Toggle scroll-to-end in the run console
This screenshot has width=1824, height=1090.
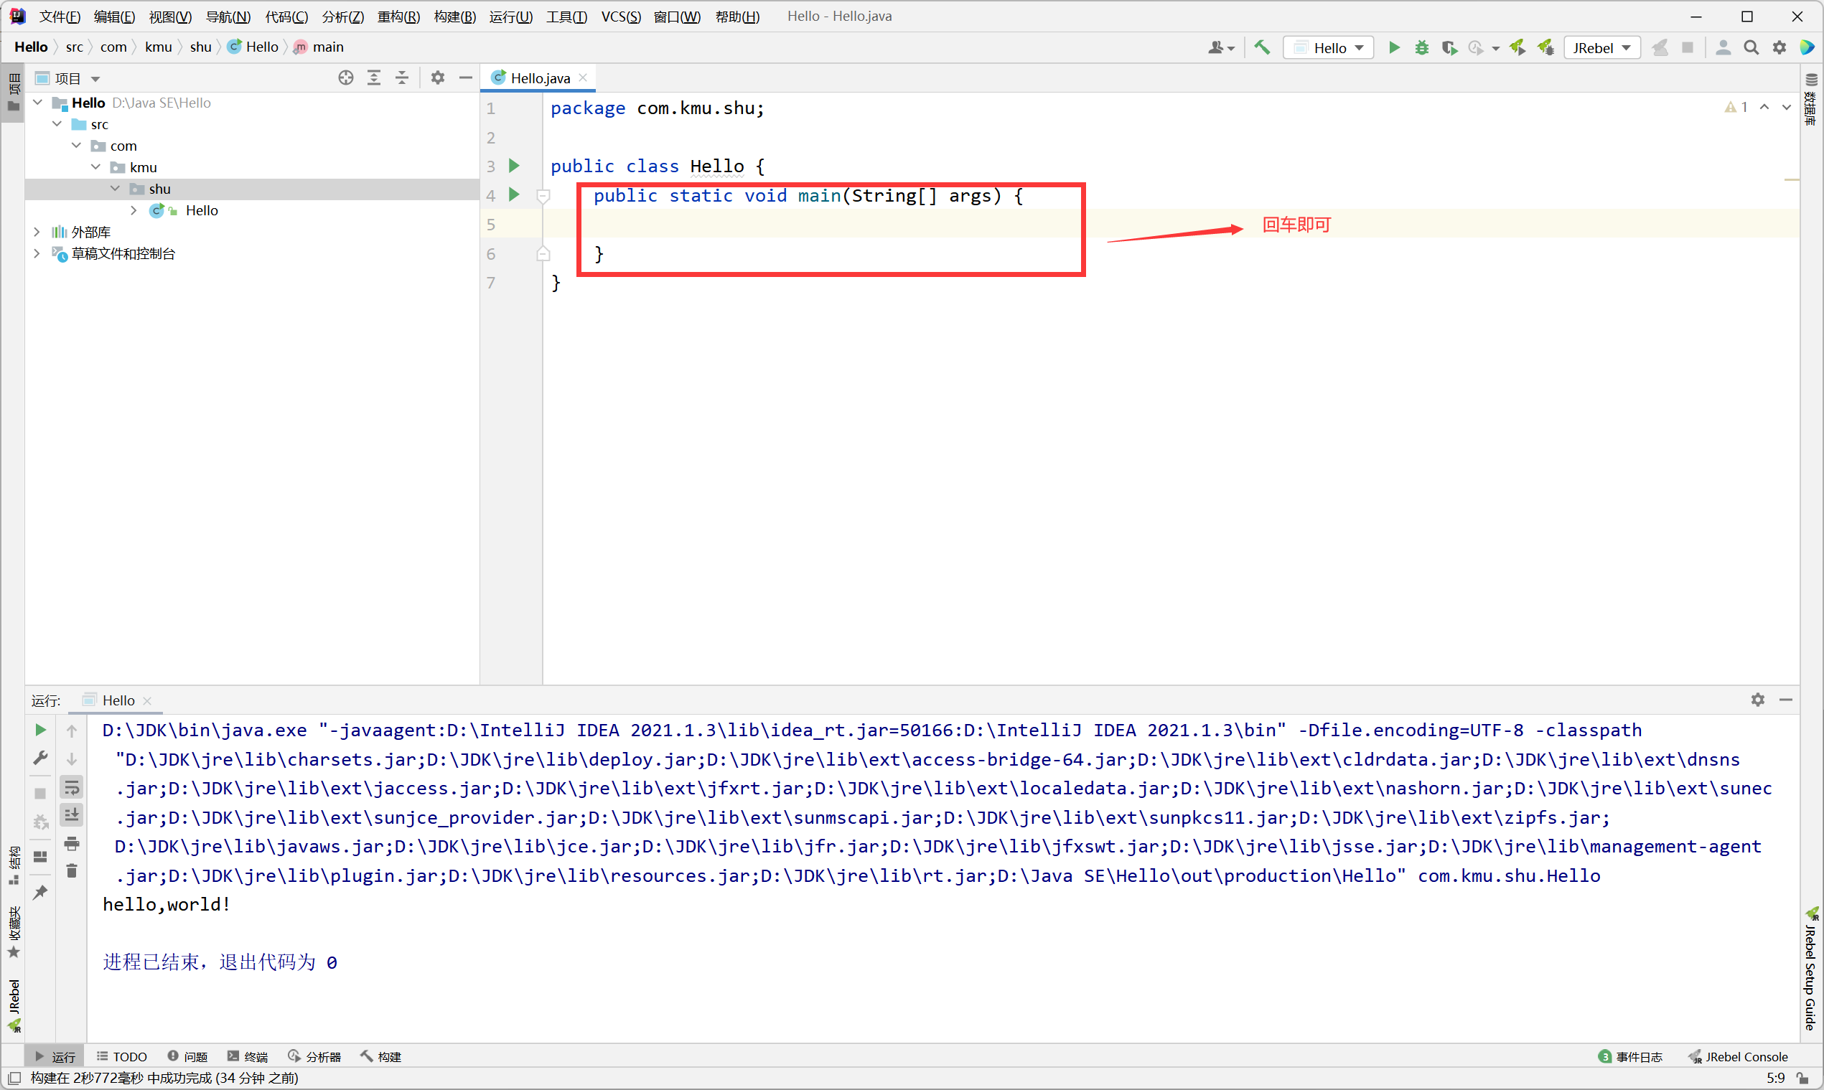[72, 814]
